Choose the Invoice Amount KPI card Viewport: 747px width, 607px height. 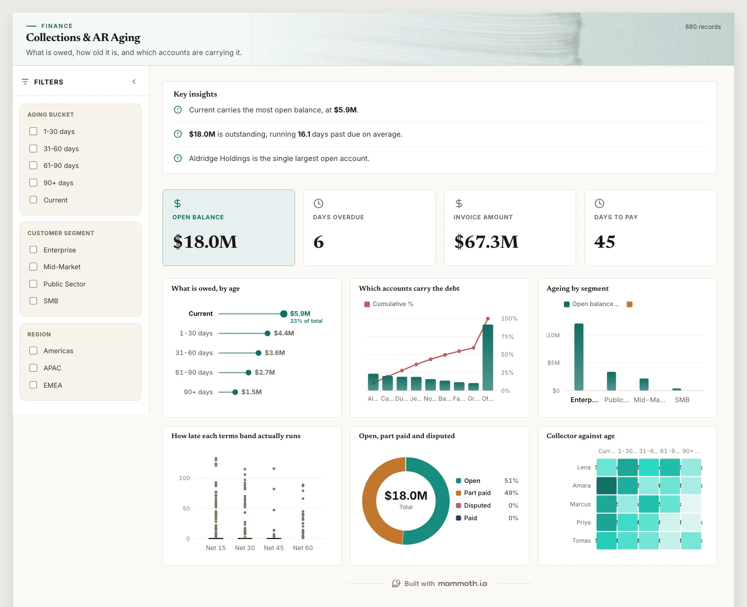coord(510,228)
